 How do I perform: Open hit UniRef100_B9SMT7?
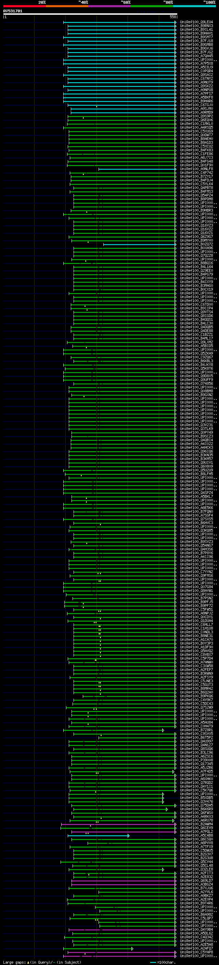point(196,37)
